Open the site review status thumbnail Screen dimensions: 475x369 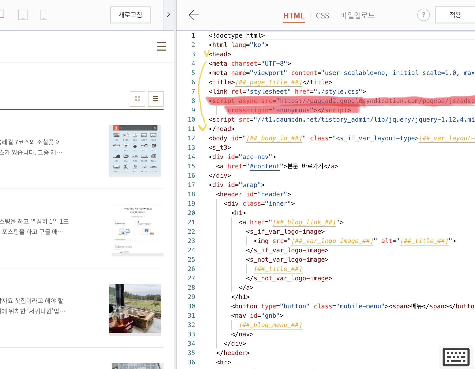pos(138,231)
